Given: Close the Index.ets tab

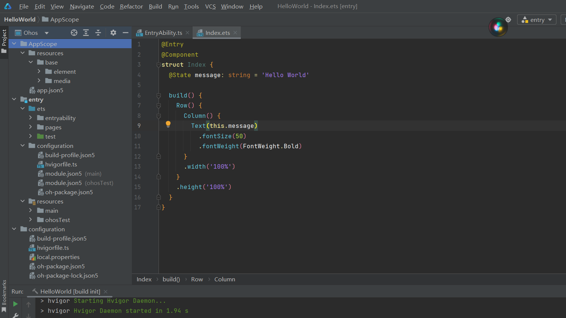Looking at the screenshot, I should coord(235,33).
